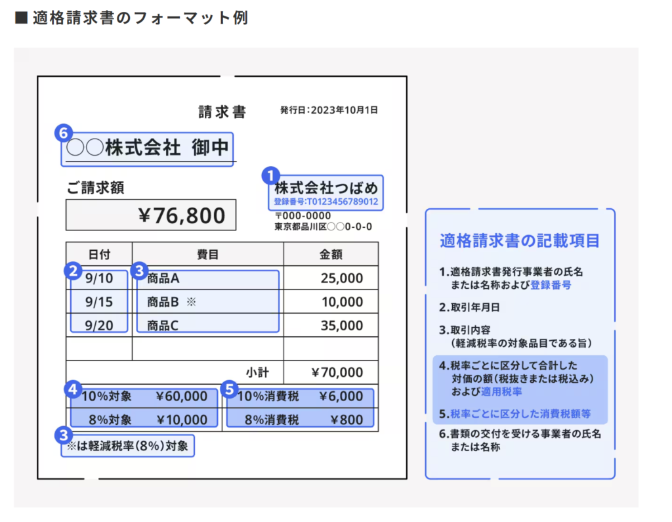This screenshot has width=672, height=522.
Task: Click the ※ mark next to 商品B
Action: coord(191,302)
